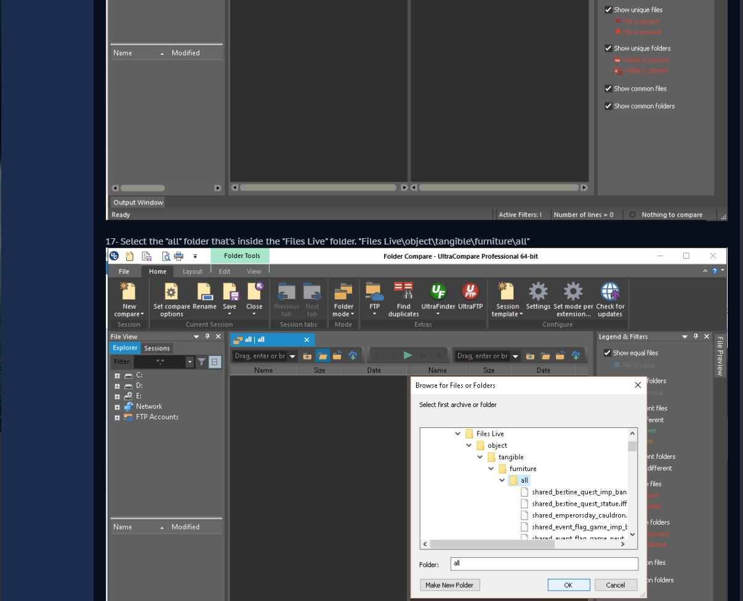Open the Settings gear in ribbon

point(538,296)
